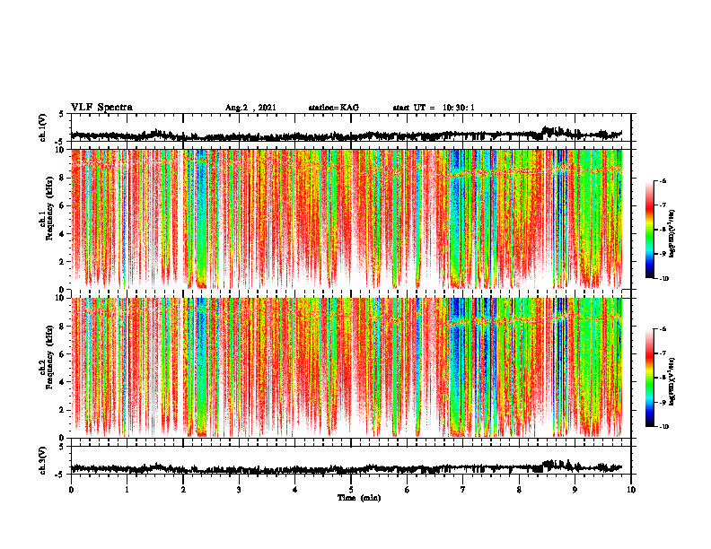Click the '2' kHz tick on ch.2 frequency axis

tap(62, 410)
